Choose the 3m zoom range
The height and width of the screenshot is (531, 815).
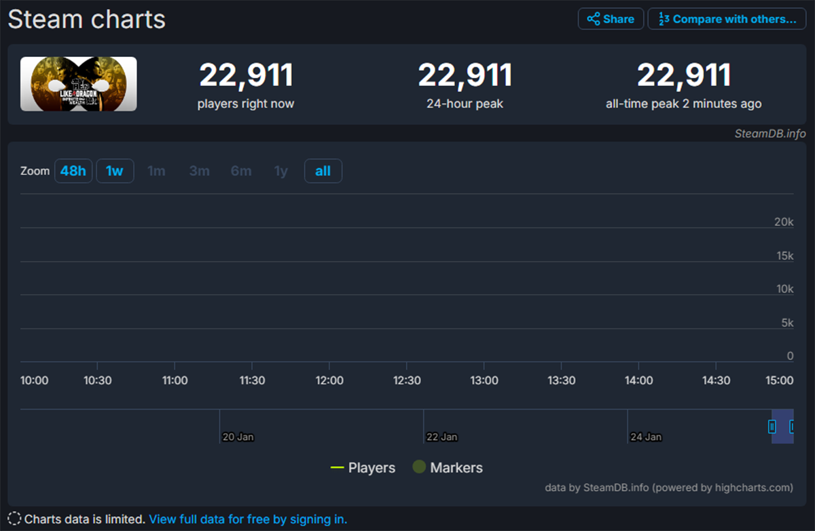tap(199, 171)
